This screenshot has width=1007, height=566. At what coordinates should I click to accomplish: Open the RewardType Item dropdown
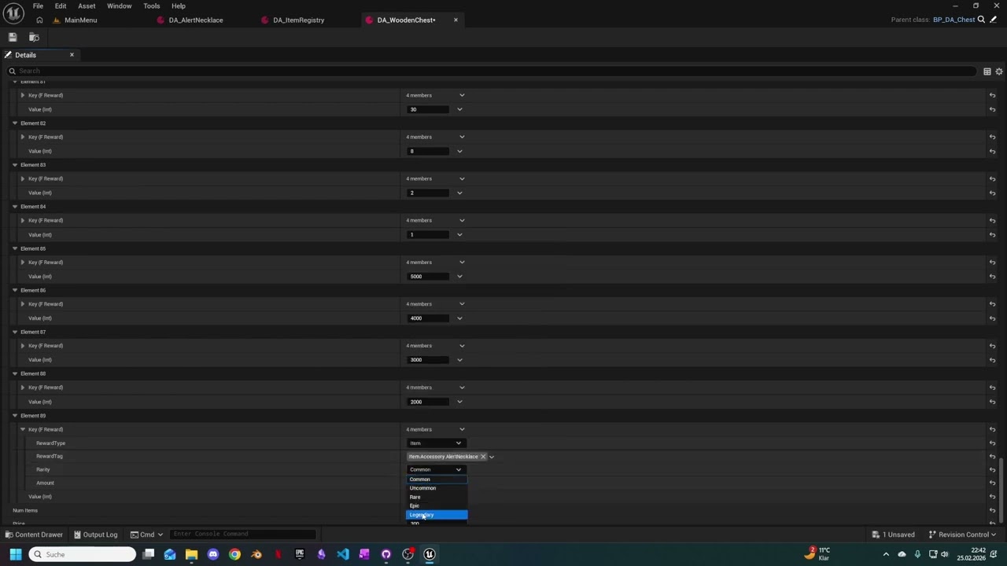pyautogui.click(x=435, y=443)
